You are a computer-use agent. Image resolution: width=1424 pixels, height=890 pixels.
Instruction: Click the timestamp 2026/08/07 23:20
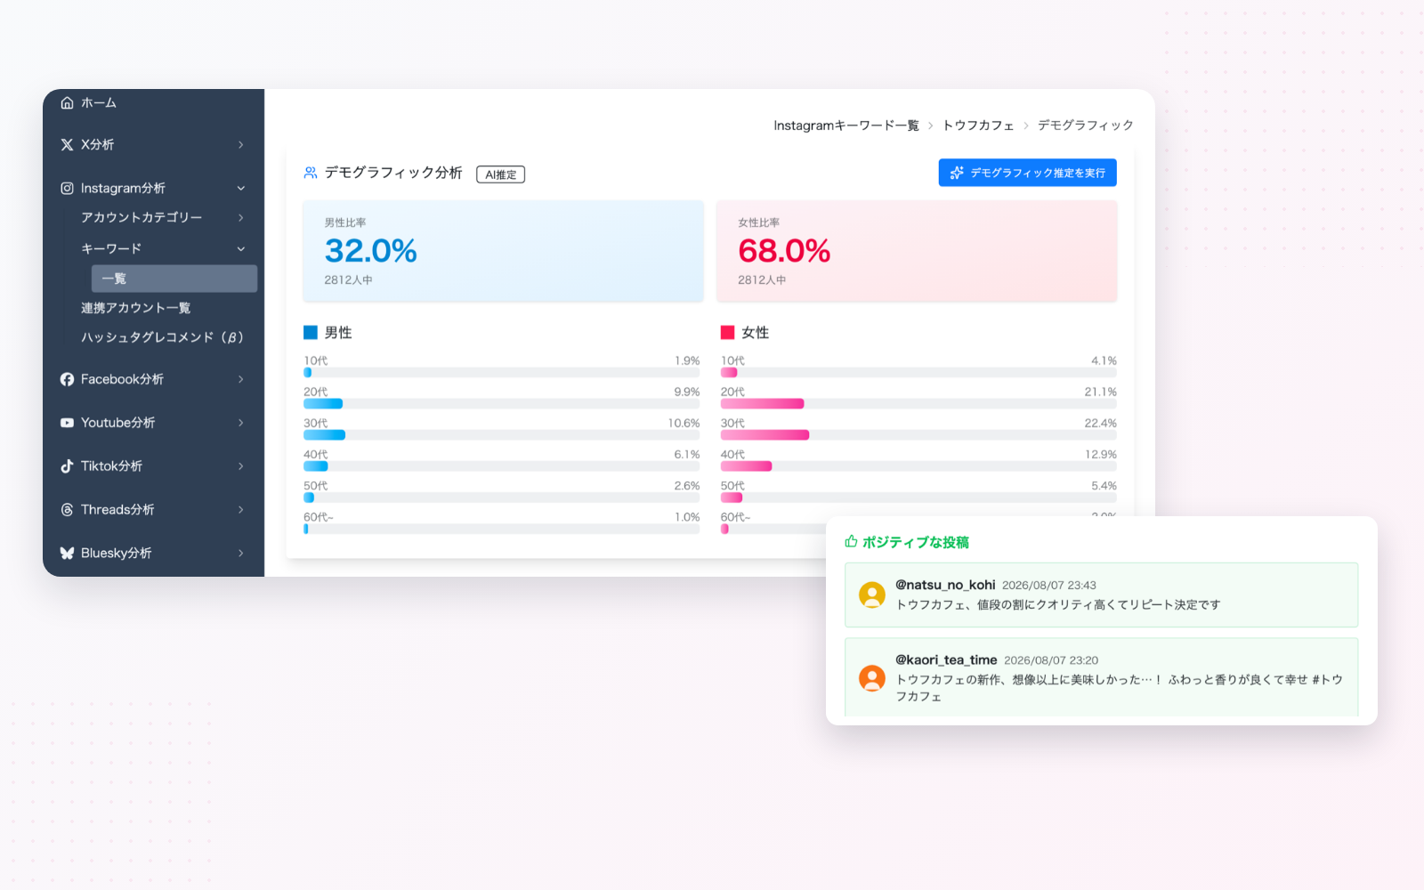(1051, 660)
